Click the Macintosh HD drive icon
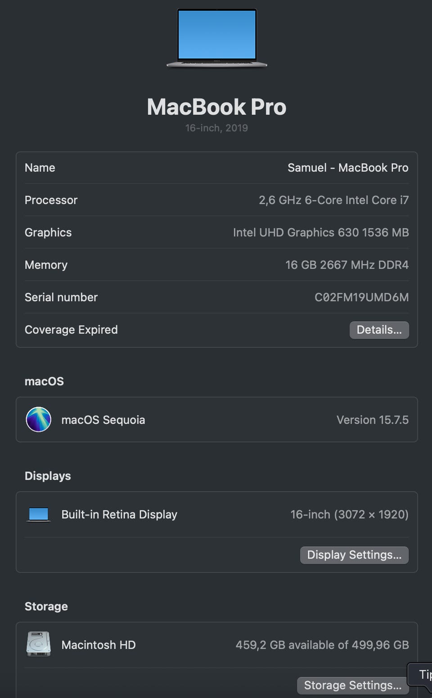Image resolution: width=432 pixels, height=698 pixels. (39, 644)
